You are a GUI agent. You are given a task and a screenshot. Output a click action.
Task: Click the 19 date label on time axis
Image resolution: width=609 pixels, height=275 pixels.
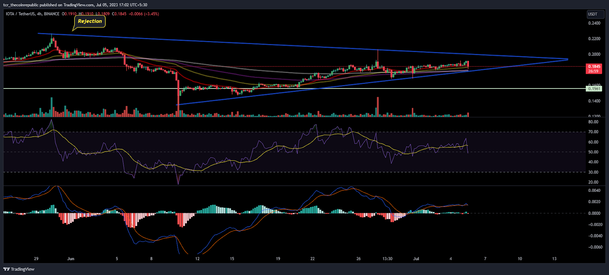278,259
